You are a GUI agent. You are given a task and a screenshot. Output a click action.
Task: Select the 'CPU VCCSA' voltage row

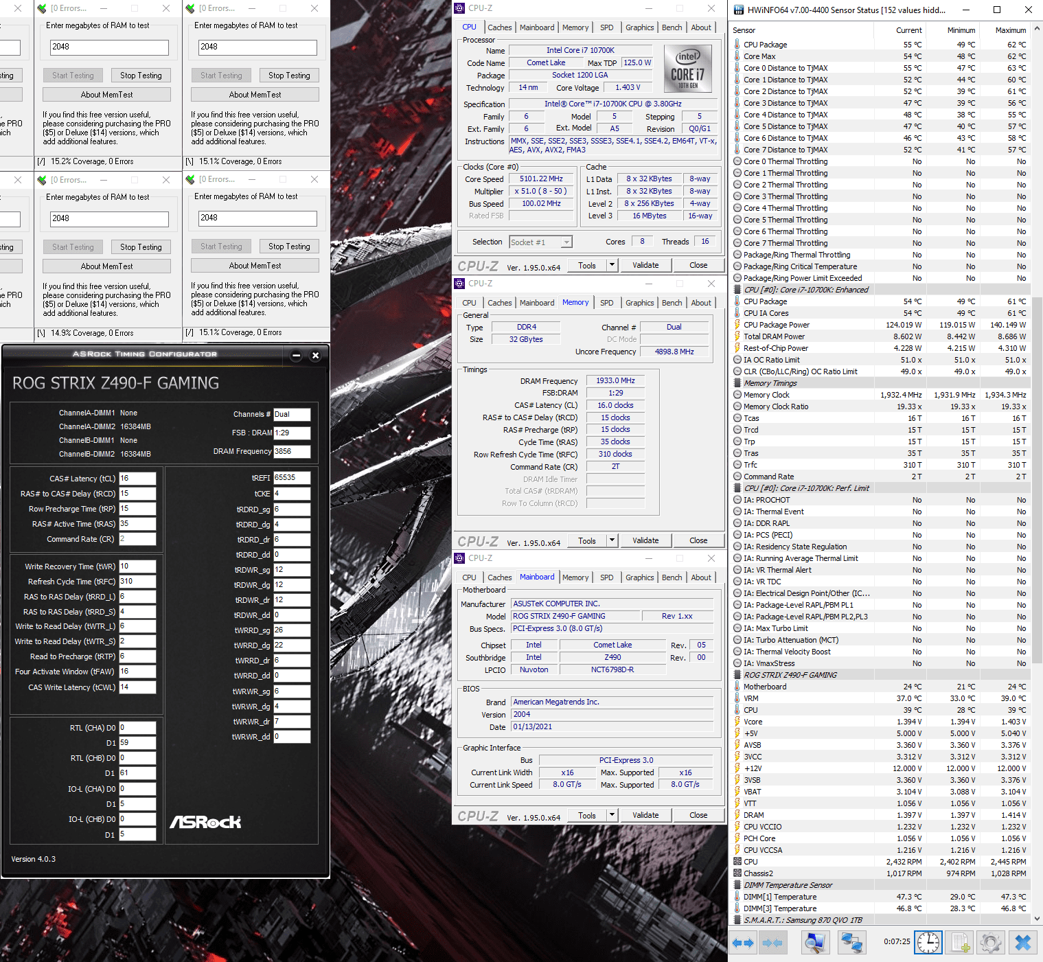click(x=880, y=850)
